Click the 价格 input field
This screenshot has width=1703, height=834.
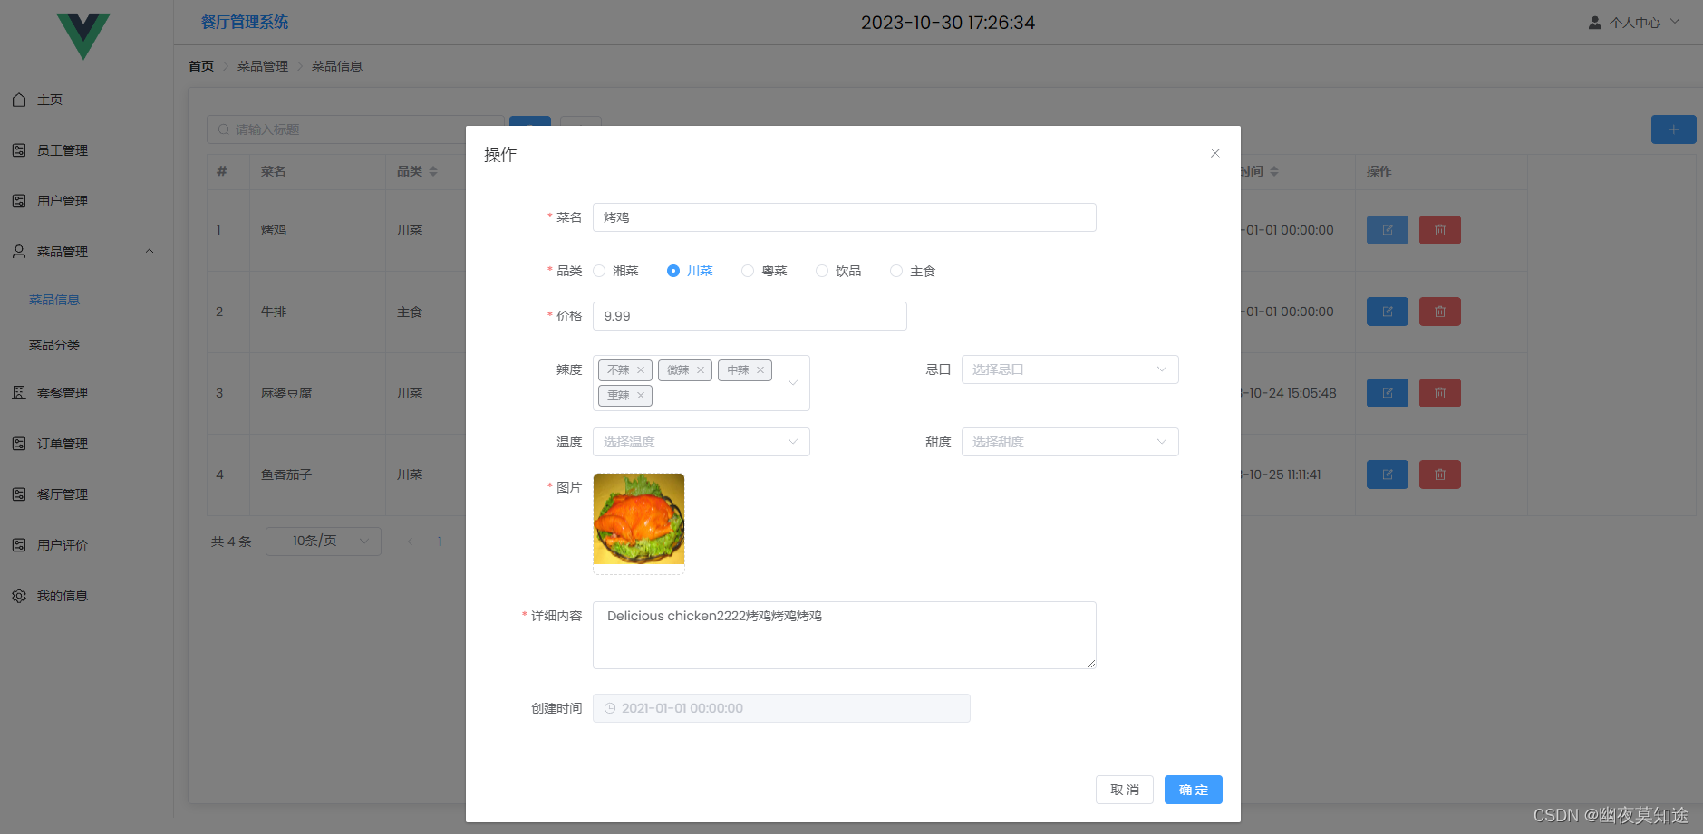tap(750, 316)
